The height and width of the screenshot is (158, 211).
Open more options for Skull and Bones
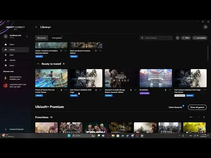click(100, 51)
